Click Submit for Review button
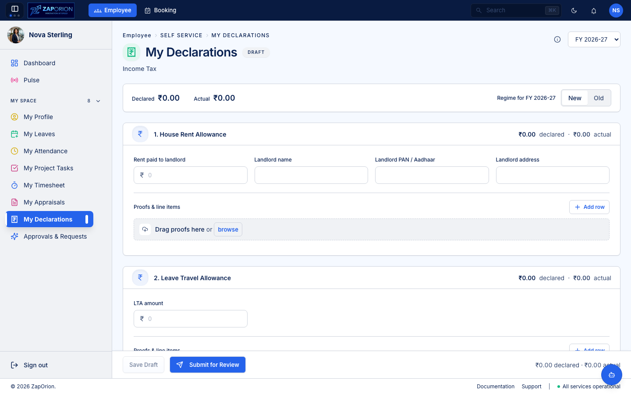 point(208,365)
